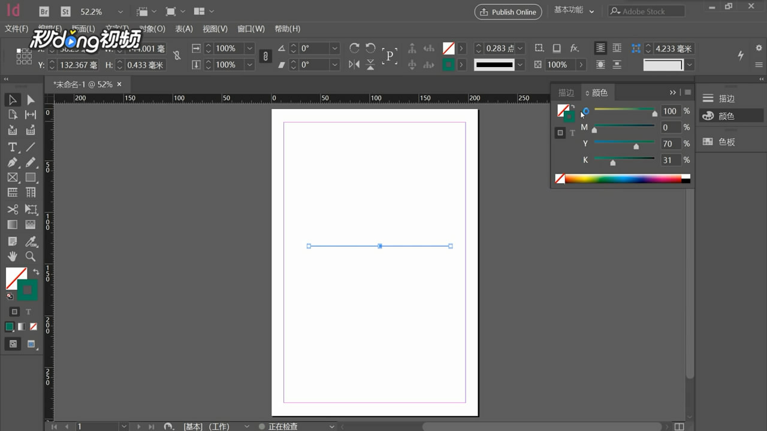The image size is (767, 431).
Task: Select the Type tool
Action: tap(12, 147)
